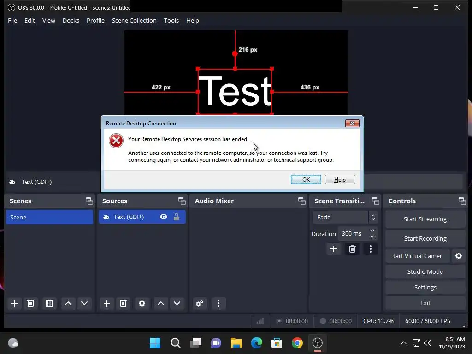The height and width of the screenshot is (354, 472).
Task: Pop out the Sources dock
Action: [x=182, y=201]
